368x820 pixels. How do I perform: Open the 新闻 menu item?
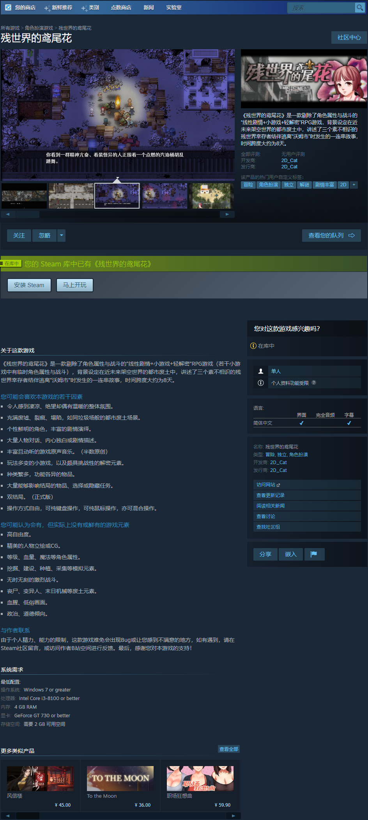tap(149, 7)
